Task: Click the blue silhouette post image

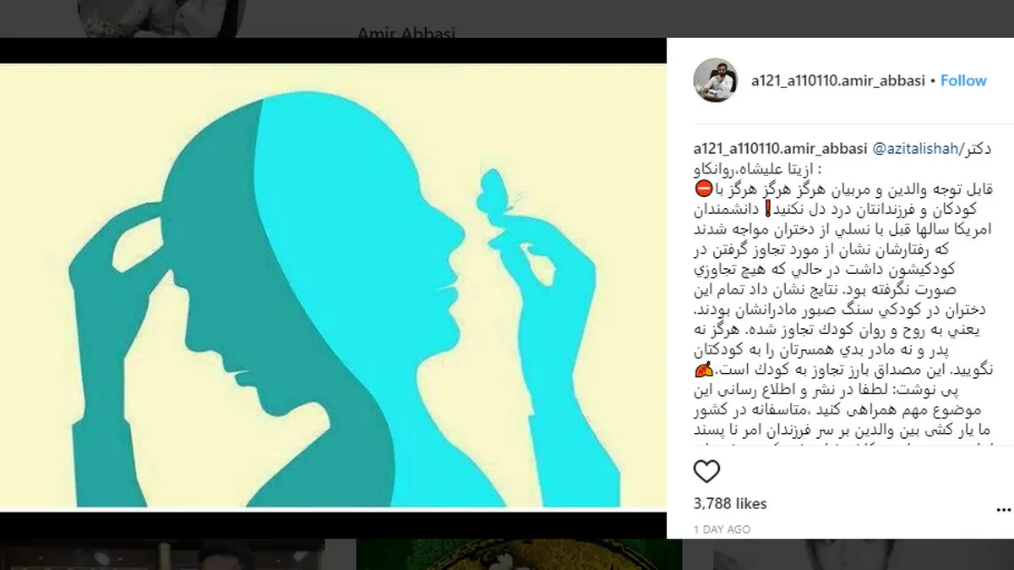Action: (333, 286)
